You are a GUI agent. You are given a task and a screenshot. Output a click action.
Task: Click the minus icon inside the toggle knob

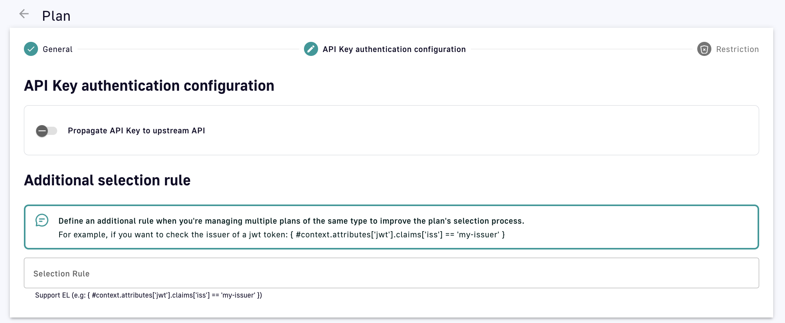[42, 131]
